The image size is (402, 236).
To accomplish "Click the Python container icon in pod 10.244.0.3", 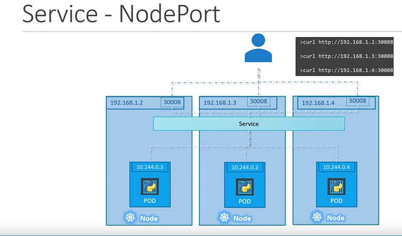I will 150,187.
